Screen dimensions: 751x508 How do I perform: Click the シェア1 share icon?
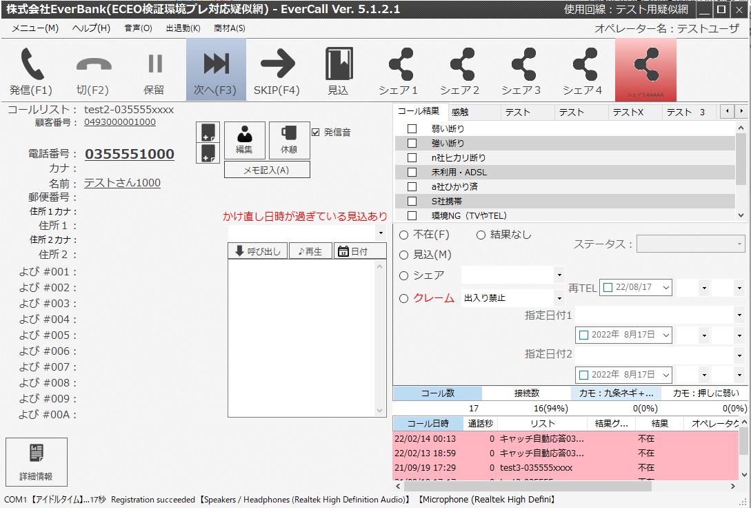pyautogui.click(x=401, y=63)
